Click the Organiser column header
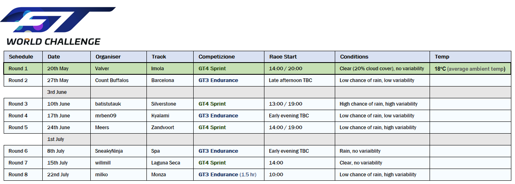Viewport: 515px width, 184px height. [x=108, y=57]
